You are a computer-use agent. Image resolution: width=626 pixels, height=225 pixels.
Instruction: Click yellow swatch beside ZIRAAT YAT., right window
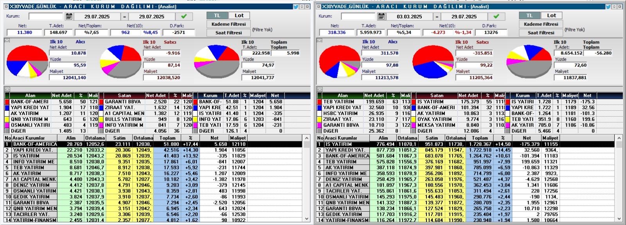pyautogui.click(x=319, y=119)
